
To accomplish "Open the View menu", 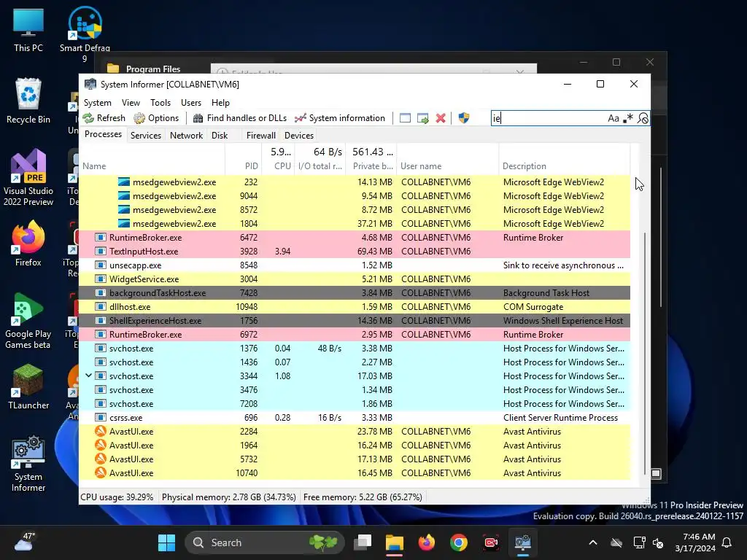I will pyautogui.click(x=131, y=103).
